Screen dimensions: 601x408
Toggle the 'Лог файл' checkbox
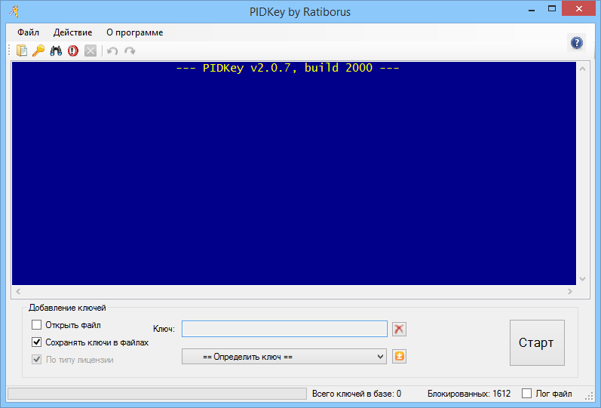point(527,394)
